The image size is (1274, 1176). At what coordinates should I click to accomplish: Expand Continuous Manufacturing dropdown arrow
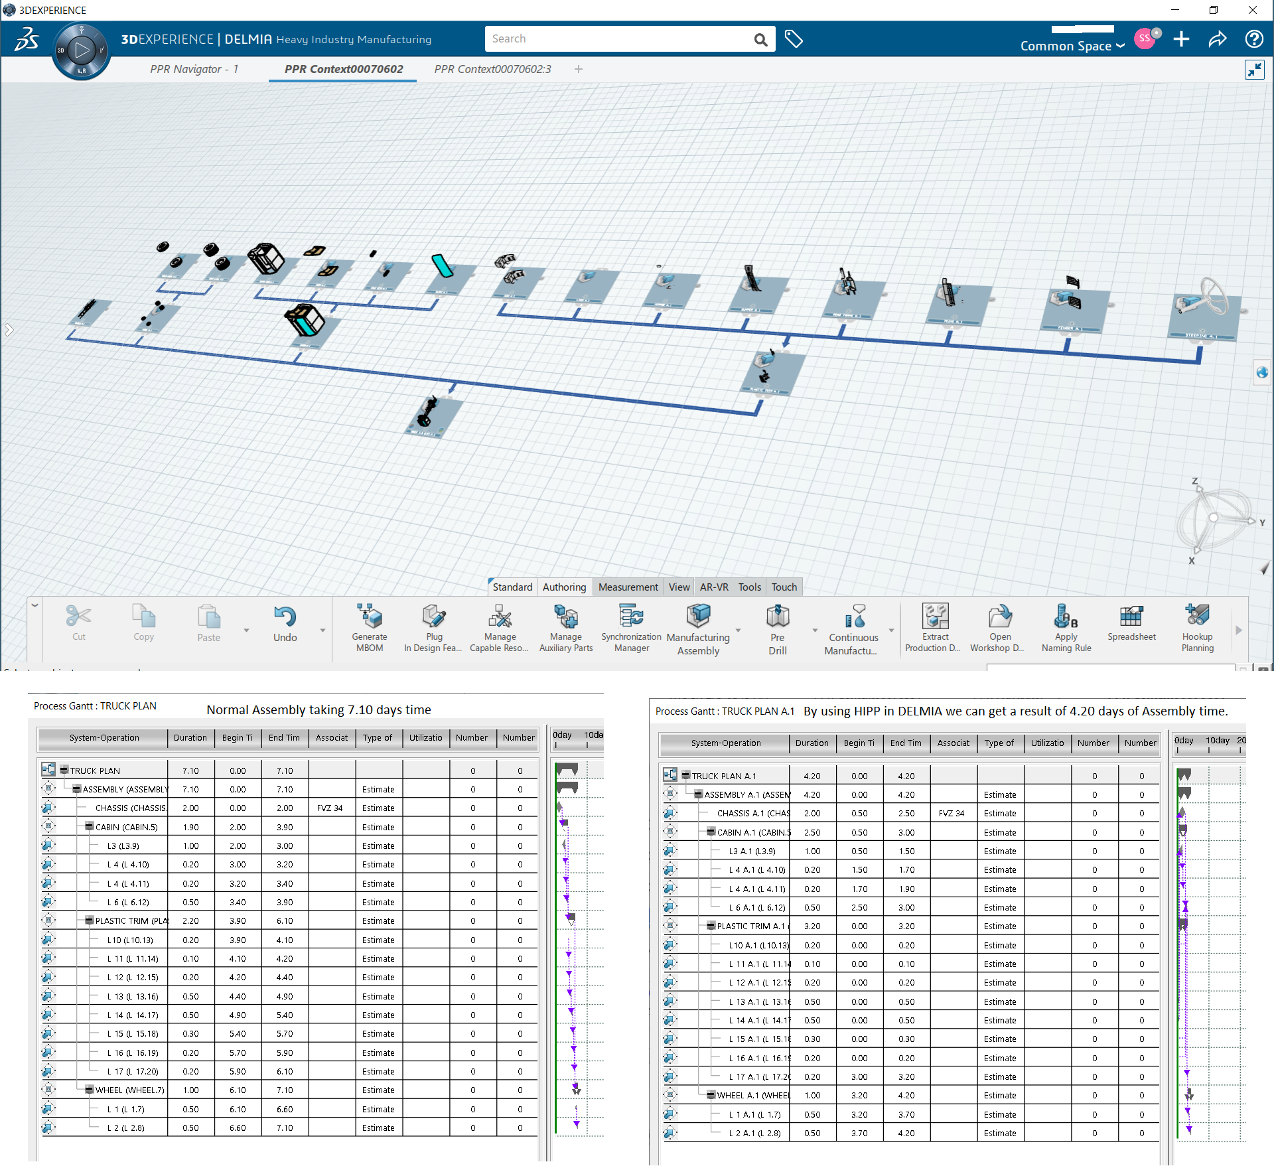tap(891, 630)
